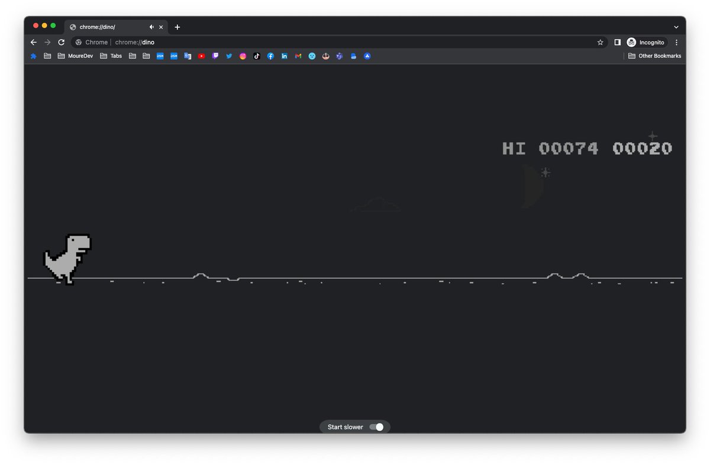Click the crescent moon in the game
Image resolution: width=710 pixels, height=465 pixels.
click(x=532, y=186)
